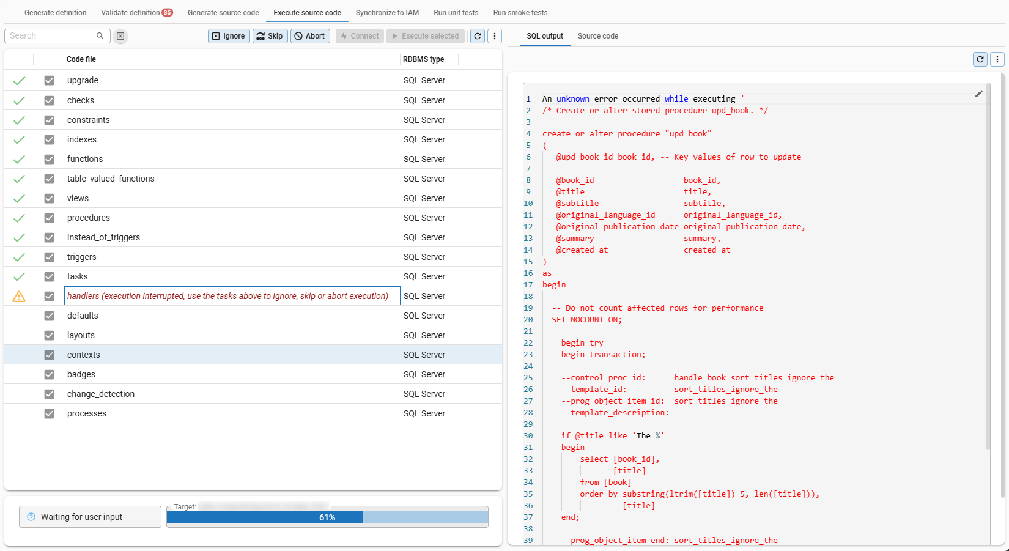Select the badges row

[253, 374]
